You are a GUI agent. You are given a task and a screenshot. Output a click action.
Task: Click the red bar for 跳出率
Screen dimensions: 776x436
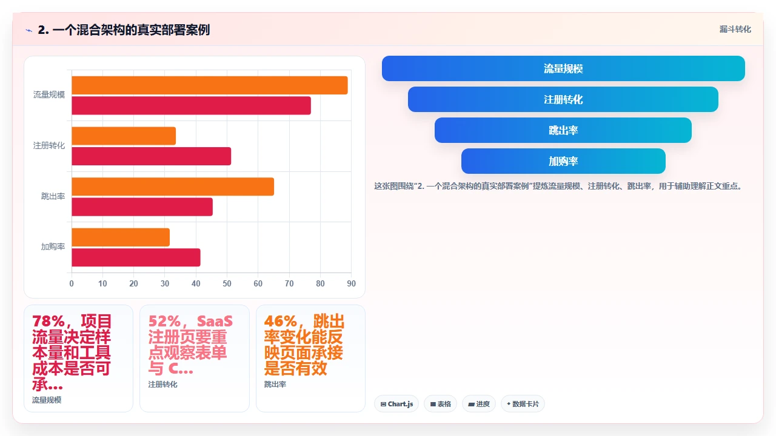pyautogui.click(x=142, y=206)
